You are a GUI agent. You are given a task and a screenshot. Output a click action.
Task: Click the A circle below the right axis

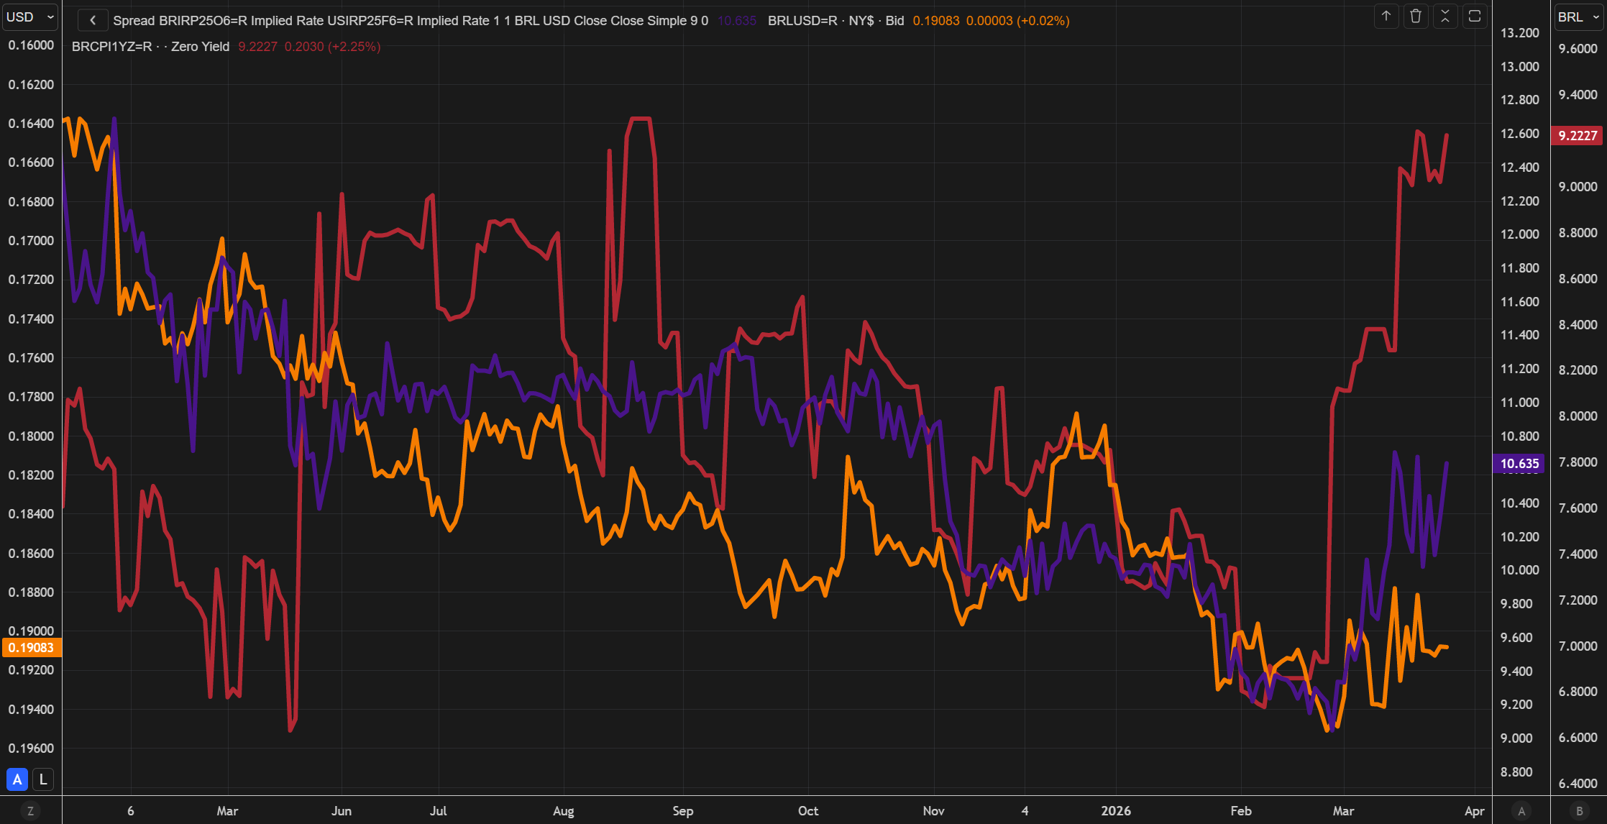pos(1521,811)
